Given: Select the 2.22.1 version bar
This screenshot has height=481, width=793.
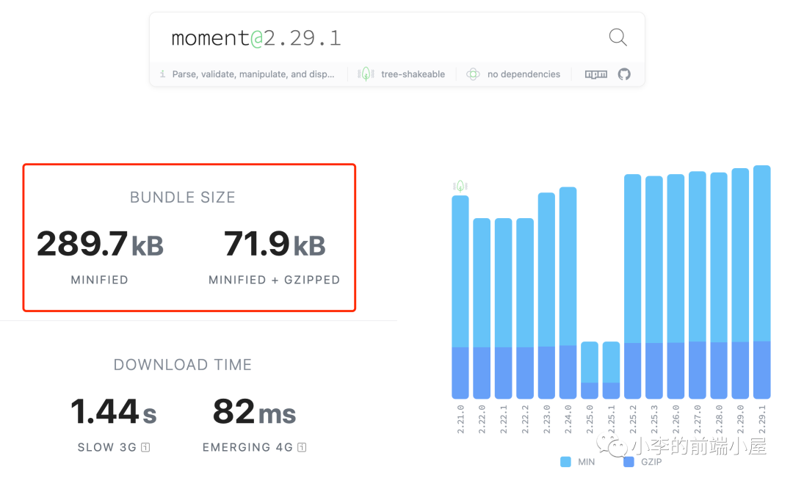Looking at the screenshot, I should click(503, 308).
